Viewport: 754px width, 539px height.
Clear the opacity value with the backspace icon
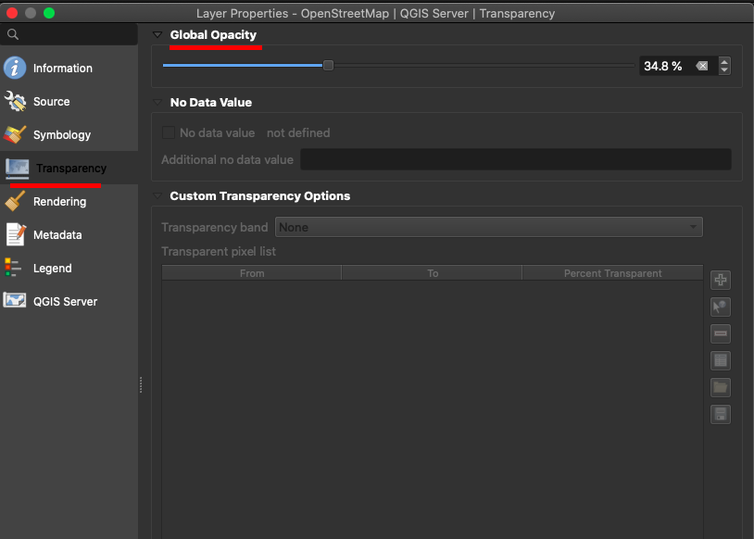[702, 66]
